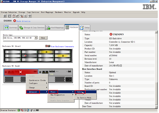159x113 pixels.
Task: Click the green cylinder premium feature icon
Action: pyautogui.click(x=19, y=110)
